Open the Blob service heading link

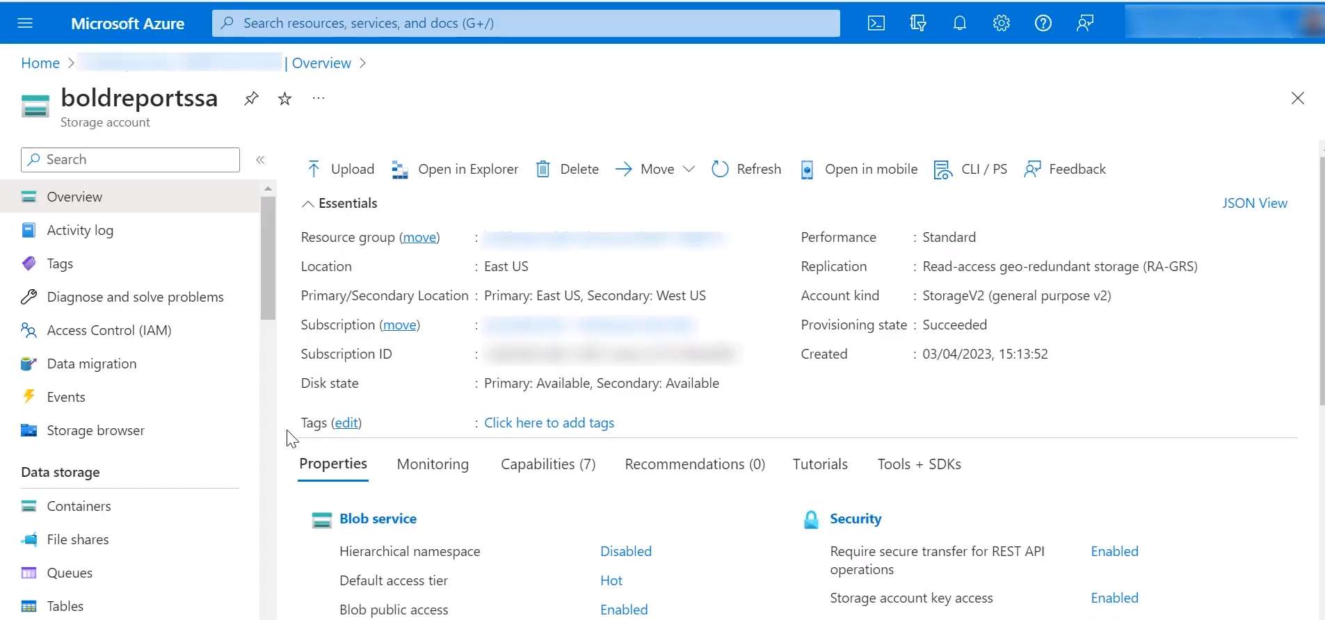378,519
